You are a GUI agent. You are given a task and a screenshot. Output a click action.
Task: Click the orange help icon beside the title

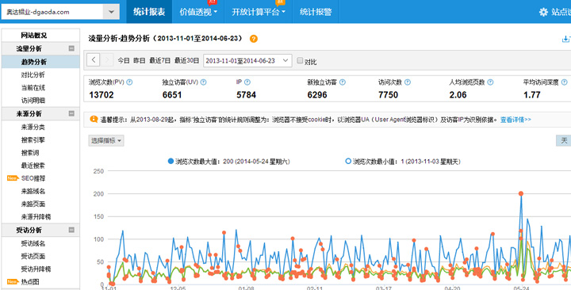(x=254, y=39)
